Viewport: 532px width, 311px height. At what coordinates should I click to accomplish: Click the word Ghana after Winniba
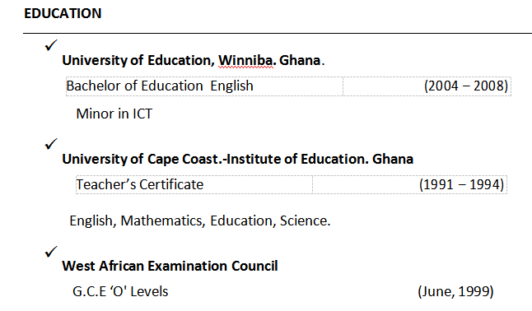[x=300, y=60]
